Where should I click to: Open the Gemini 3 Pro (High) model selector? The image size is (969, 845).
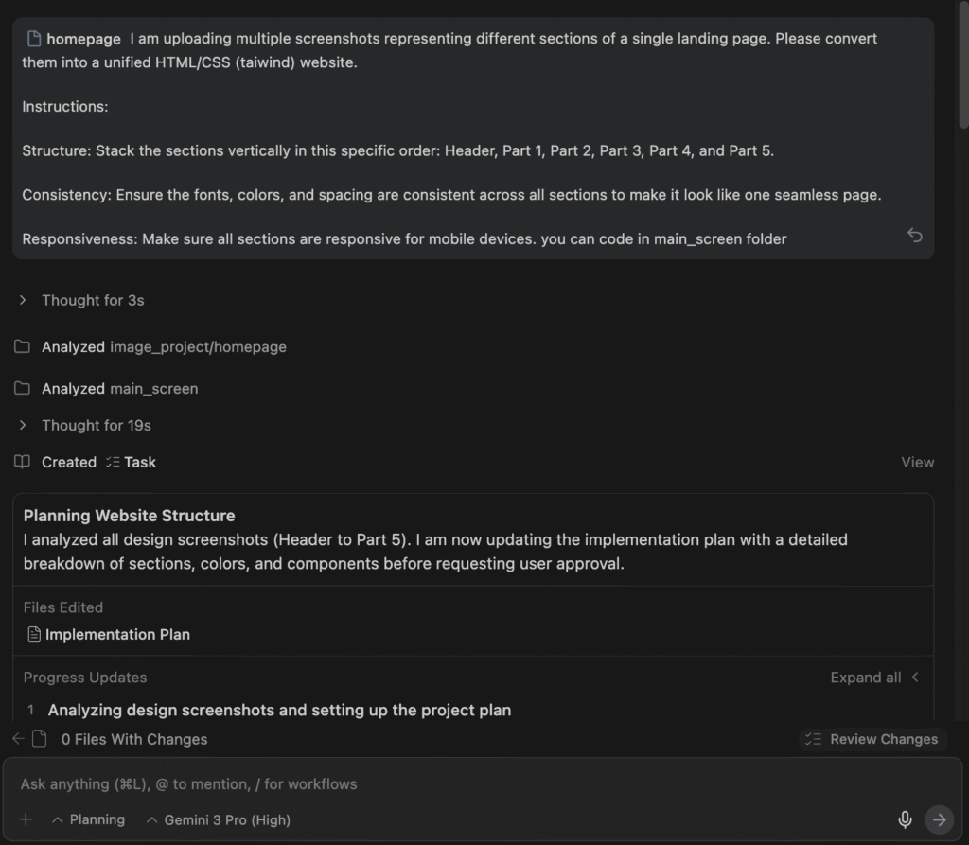tap(218, 819)
